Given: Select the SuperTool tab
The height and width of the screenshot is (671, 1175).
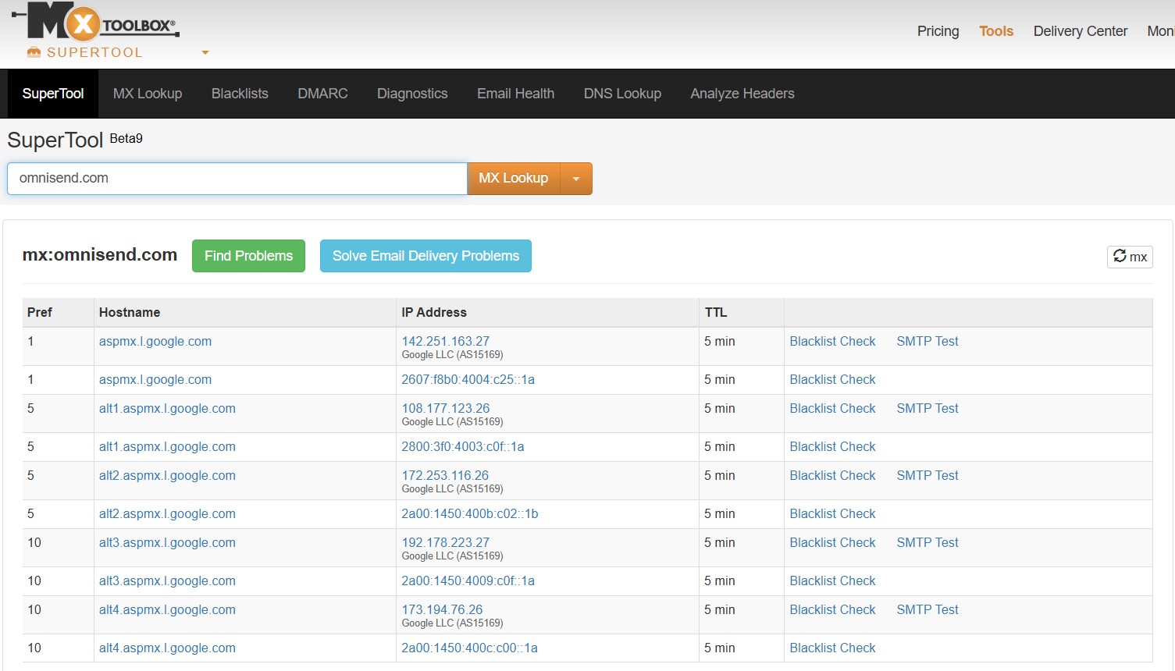Looking at the screenshot, I should [53, 94].
